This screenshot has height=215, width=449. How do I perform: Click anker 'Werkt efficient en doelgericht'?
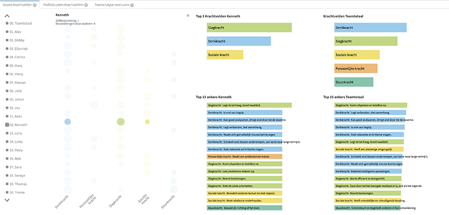tap(368, 179)
